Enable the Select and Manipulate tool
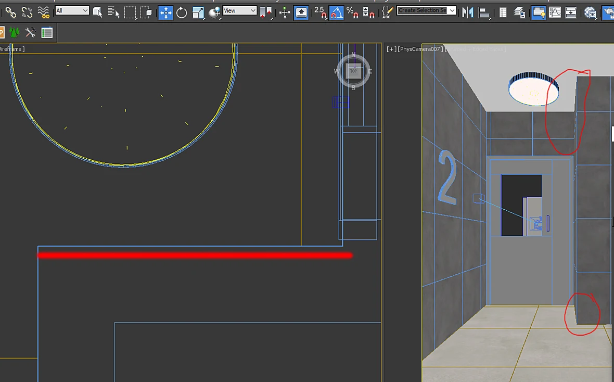 tap(285, 12)
